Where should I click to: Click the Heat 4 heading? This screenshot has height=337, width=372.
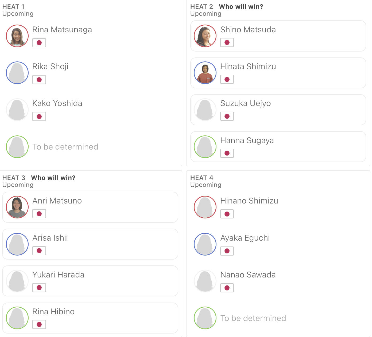tap(202, 178)
